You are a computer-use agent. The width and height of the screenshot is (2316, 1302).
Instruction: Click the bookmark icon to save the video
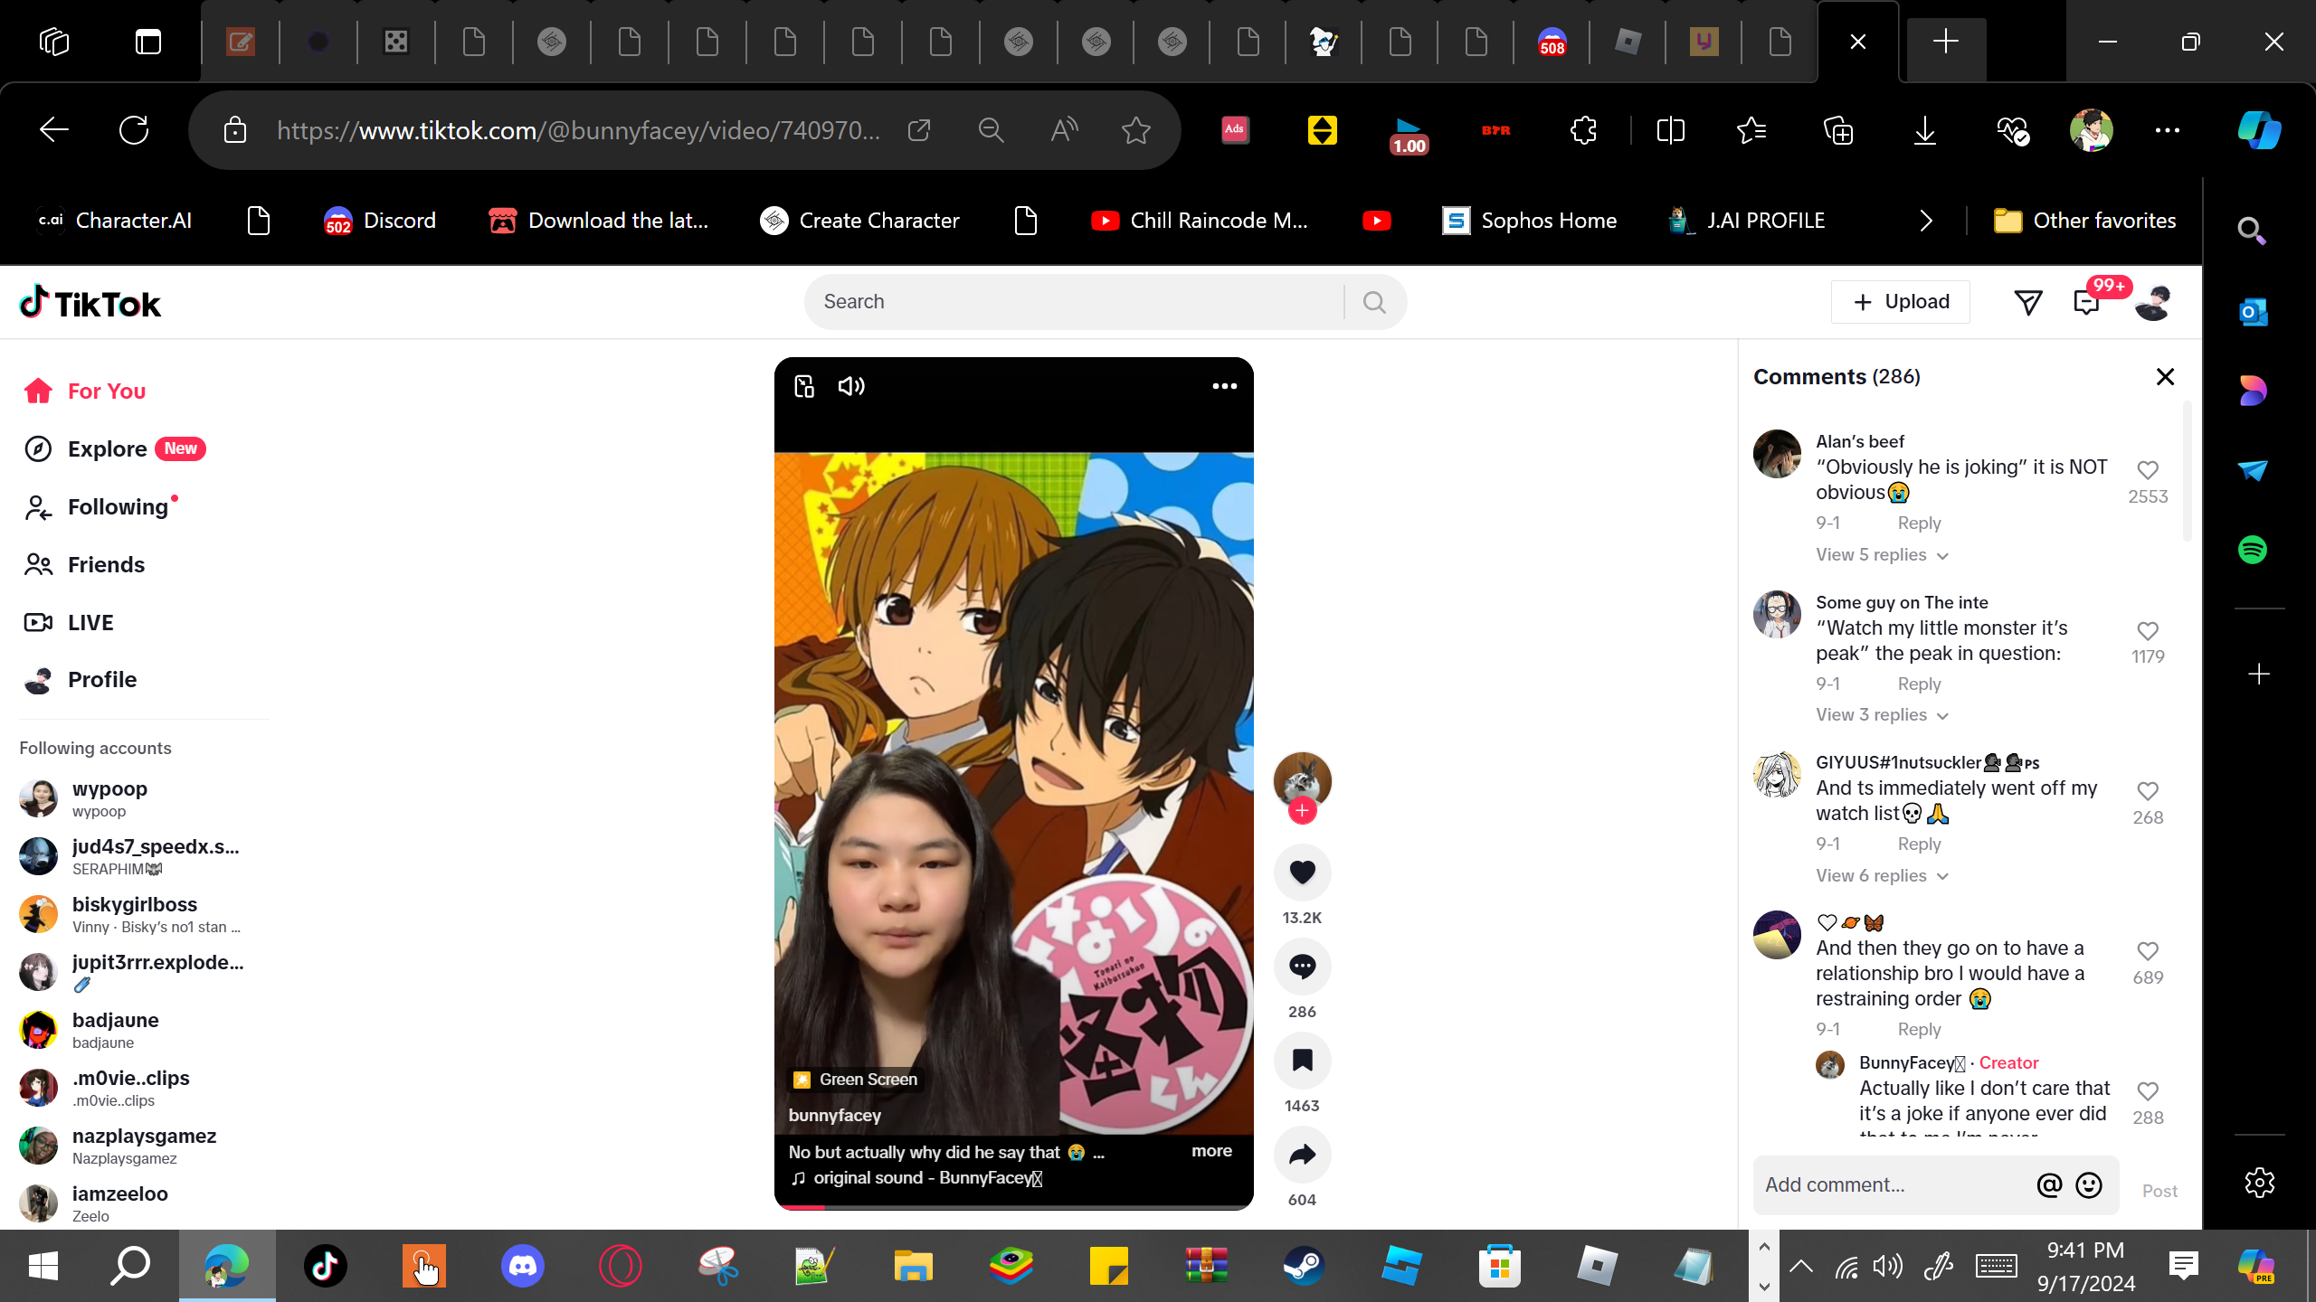(x=1302, y=1061)
